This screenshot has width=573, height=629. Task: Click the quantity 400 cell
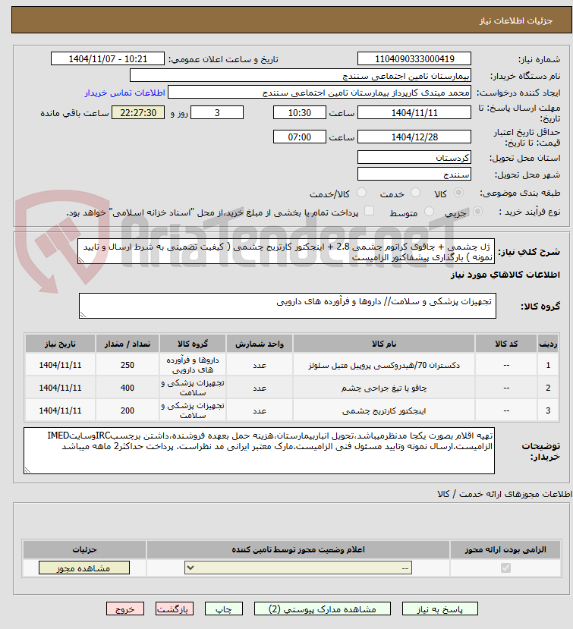[128, 388]
